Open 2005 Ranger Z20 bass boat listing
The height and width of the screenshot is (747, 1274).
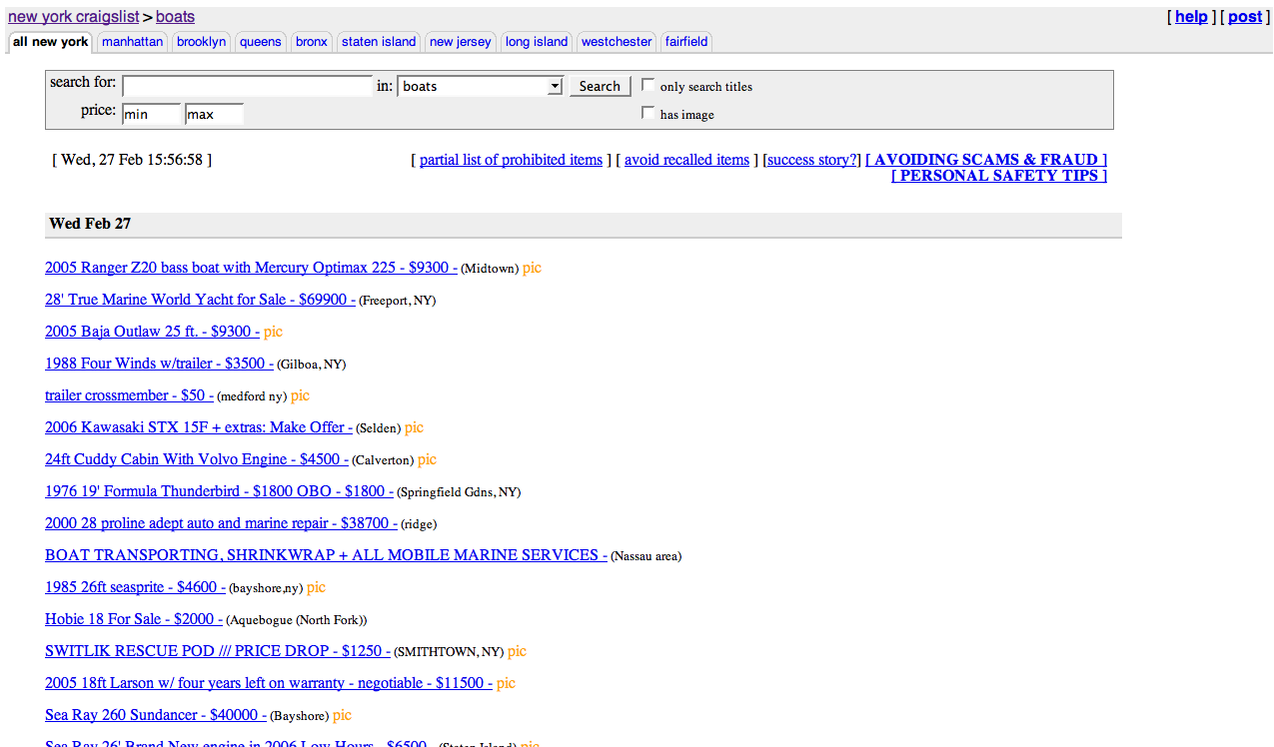click(251, 268)
